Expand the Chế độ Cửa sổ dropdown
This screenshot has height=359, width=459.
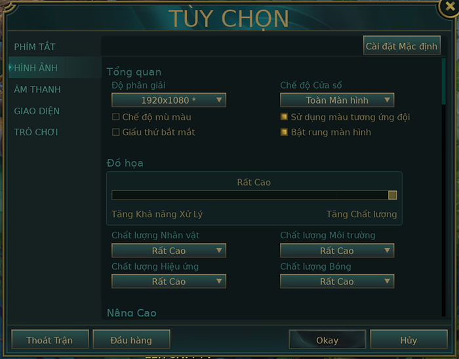pyautogui.click(x=337, y=100)
